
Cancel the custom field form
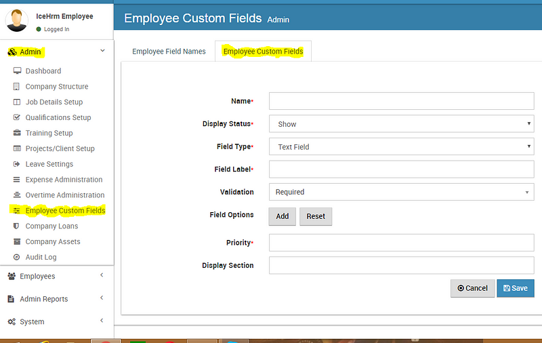tap(472, 288)
